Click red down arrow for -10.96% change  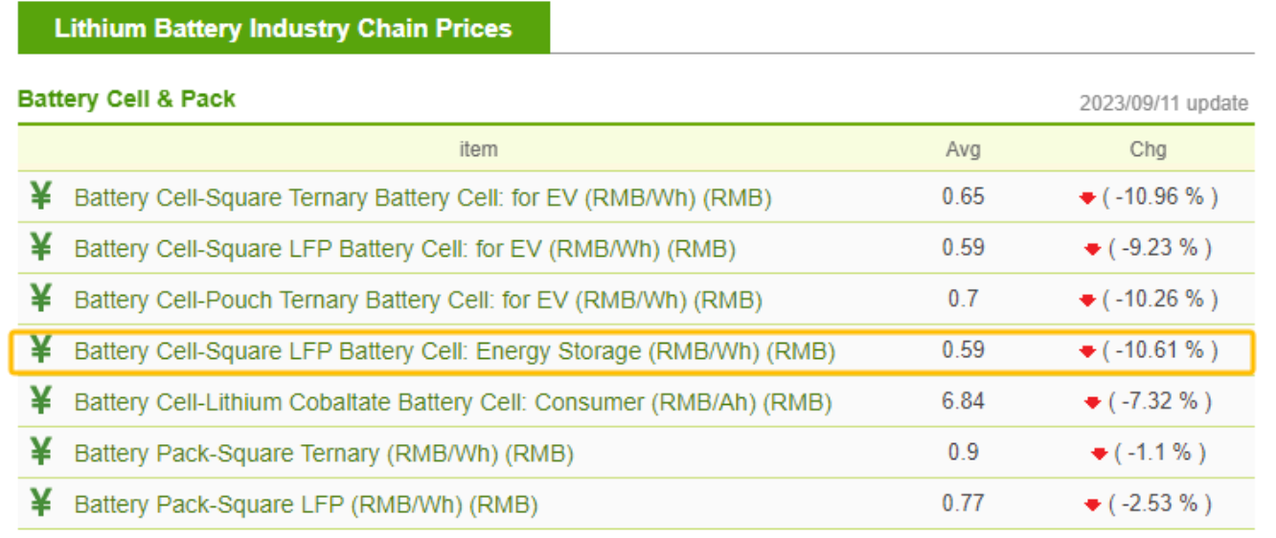click(1086, 198)
